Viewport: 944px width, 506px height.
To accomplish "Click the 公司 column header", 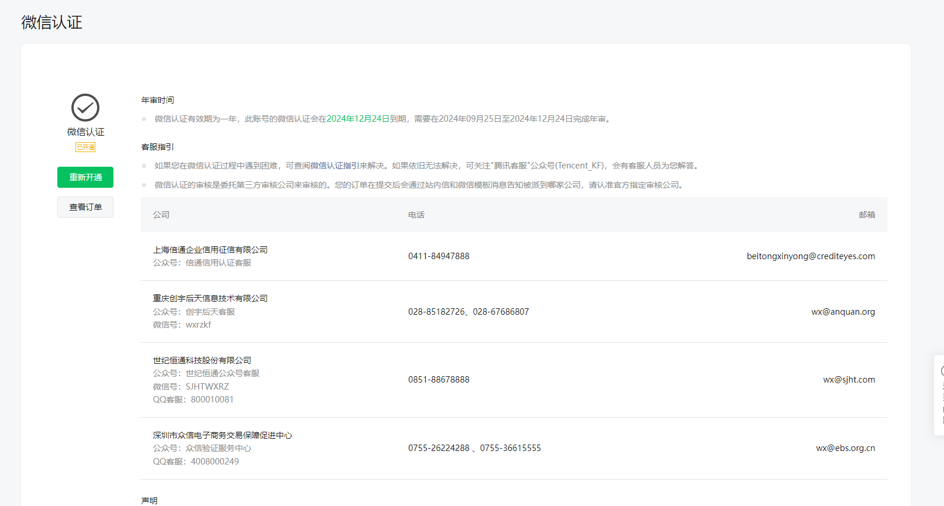I will coord(161,215).
